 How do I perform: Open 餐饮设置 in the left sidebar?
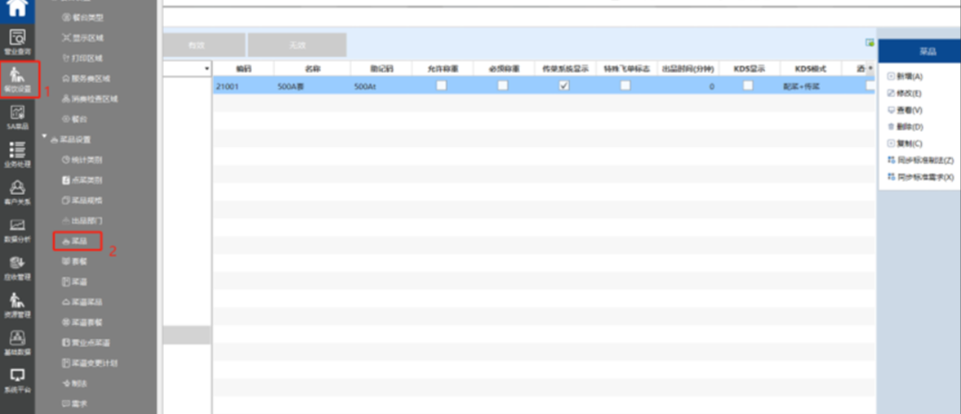click(x=18, y=78)
